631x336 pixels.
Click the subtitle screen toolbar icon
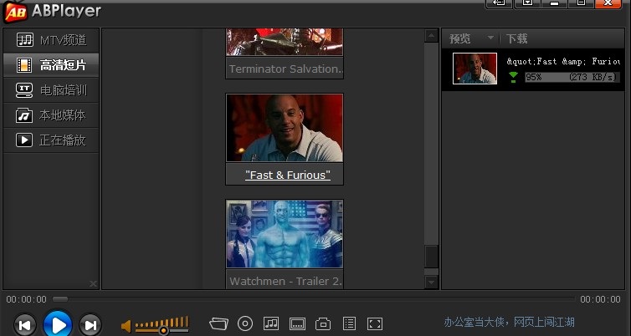(297, 324)
